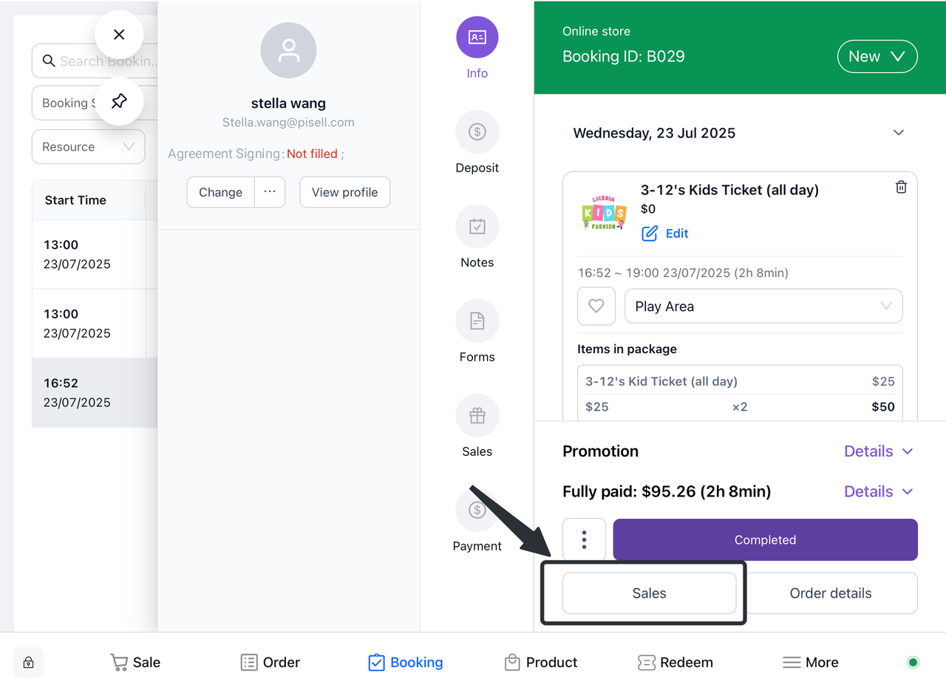The height and width of the screenshot is (693, 946).
Task: Go to the Redeem tab
Action: point(675,663)
